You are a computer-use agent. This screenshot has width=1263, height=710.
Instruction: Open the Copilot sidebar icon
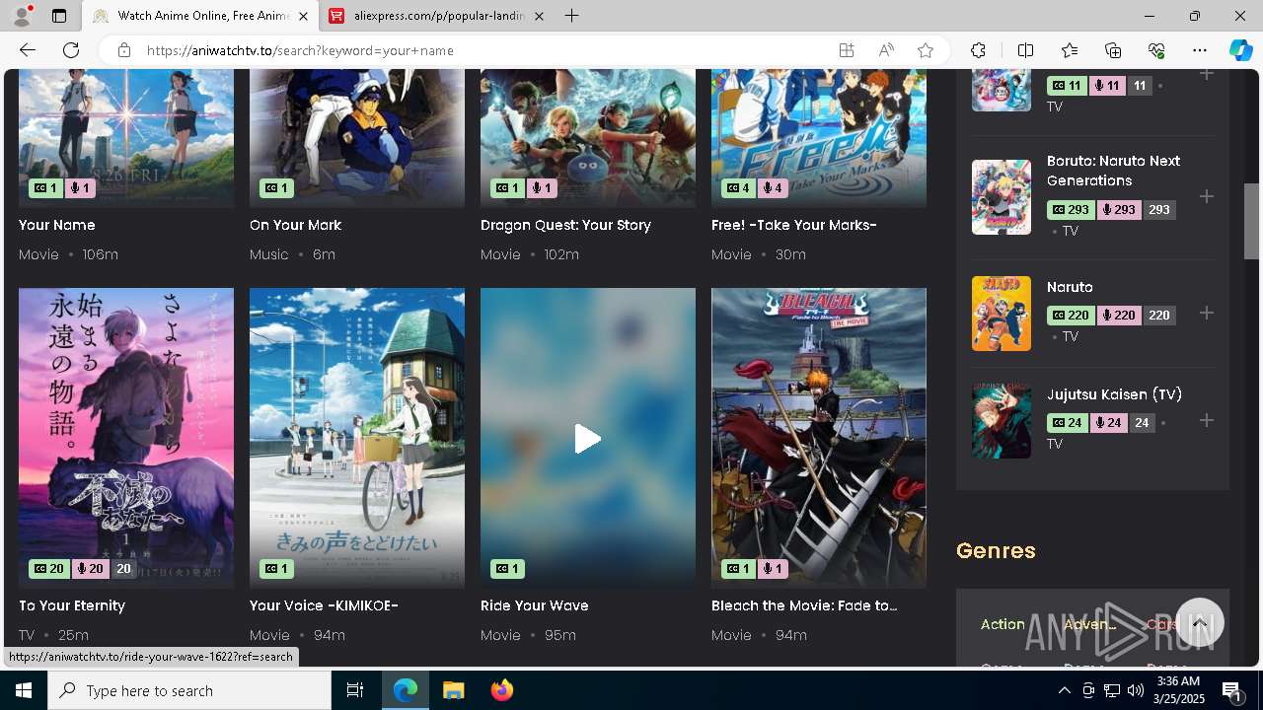click(1240, 50)
